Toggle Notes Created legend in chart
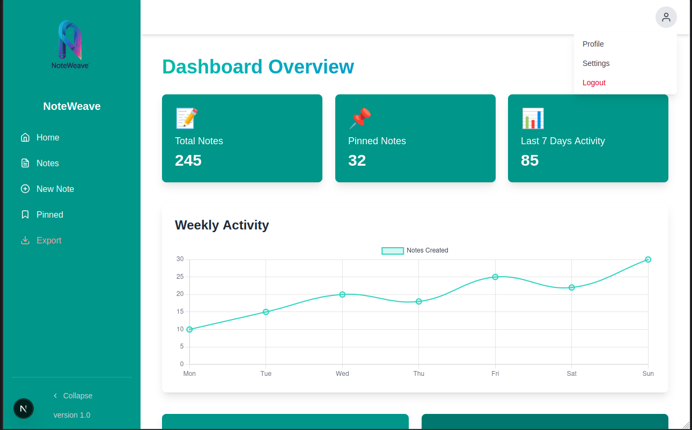 (415, 250)
